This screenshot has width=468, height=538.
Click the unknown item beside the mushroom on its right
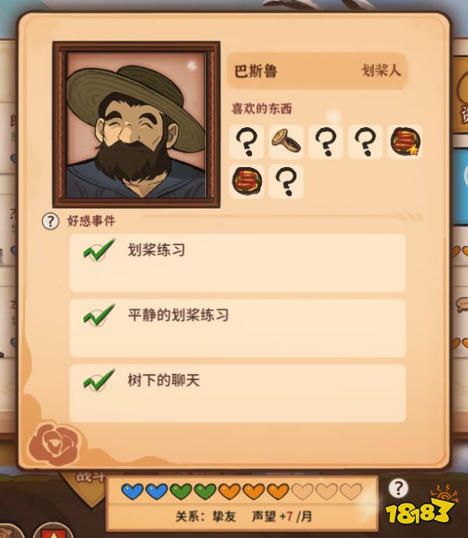(x=326, y=141)
